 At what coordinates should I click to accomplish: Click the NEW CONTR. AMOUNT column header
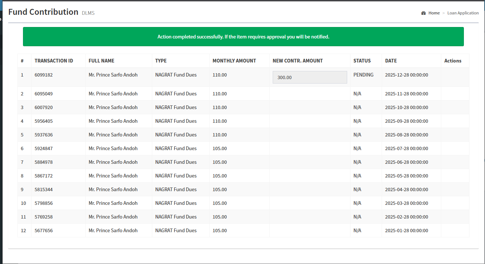(298, 61)
